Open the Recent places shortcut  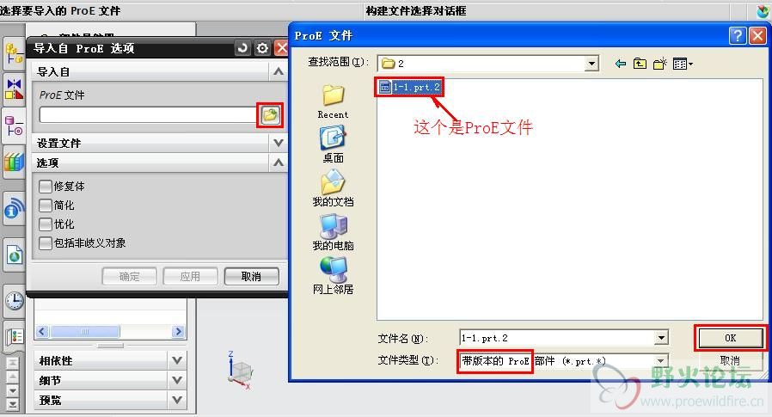[333, 101]
